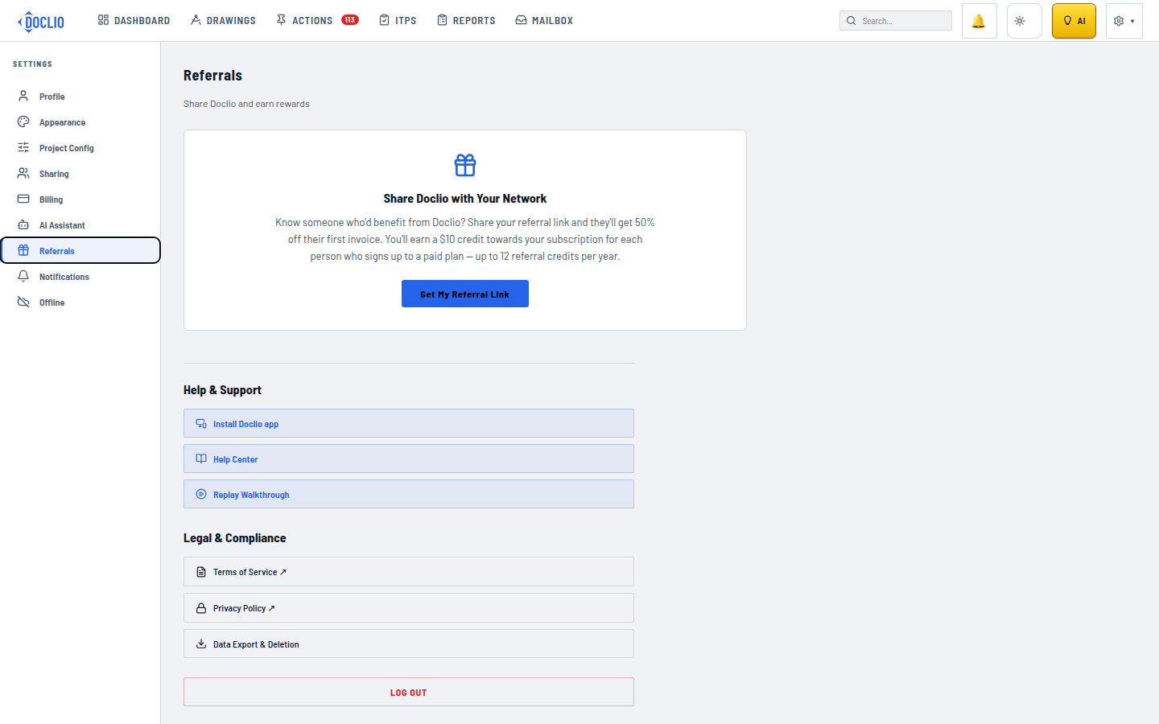Screen dimensions: 1159x724
Task: Open Notifications settings
Action: pos(80,277)
